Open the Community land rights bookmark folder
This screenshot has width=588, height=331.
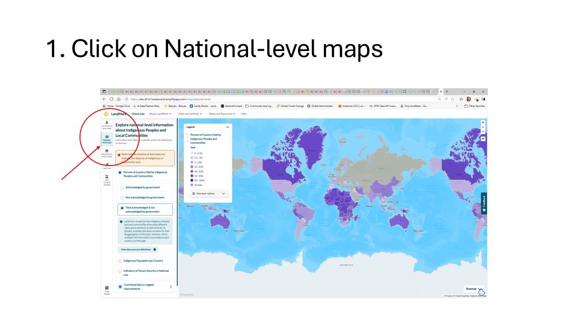point(259,106)
